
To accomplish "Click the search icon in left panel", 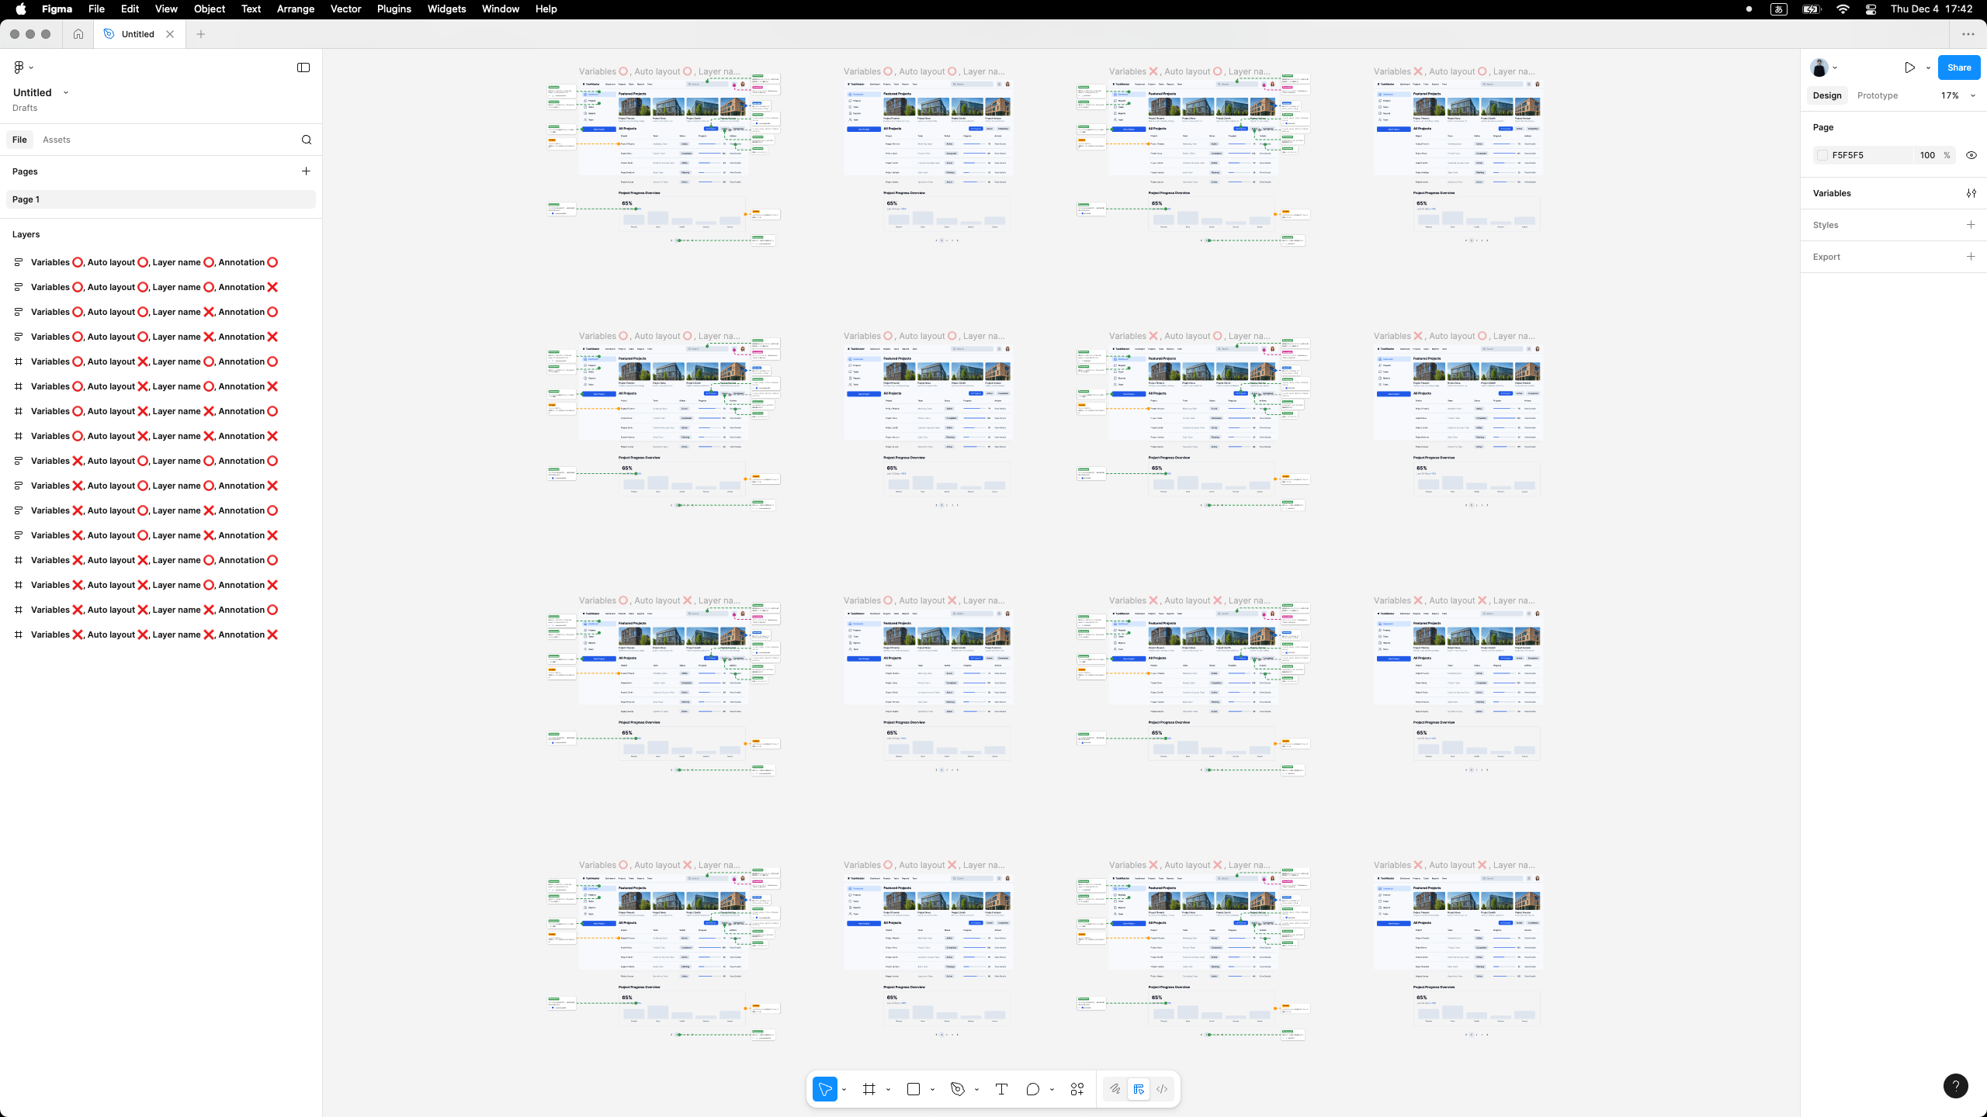I will pos(307,140).
